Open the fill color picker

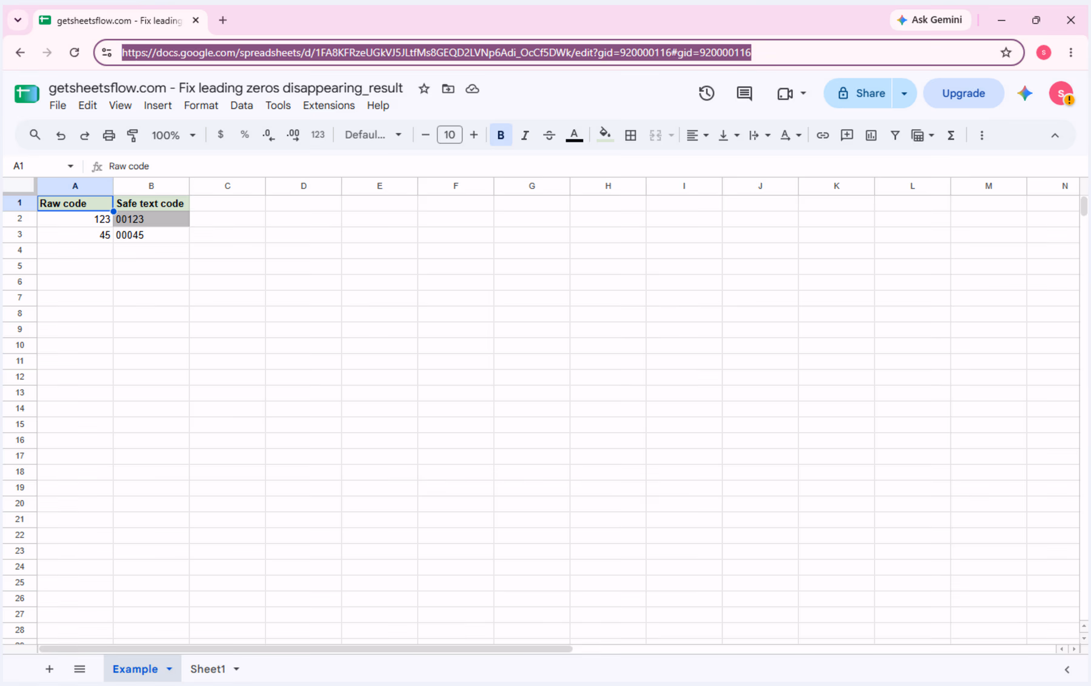(x=604, y=135)
